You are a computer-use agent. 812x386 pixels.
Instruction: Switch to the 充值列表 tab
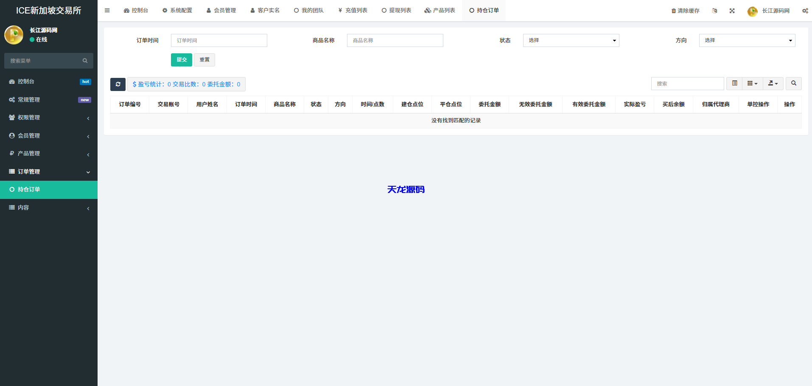(353, 10)
